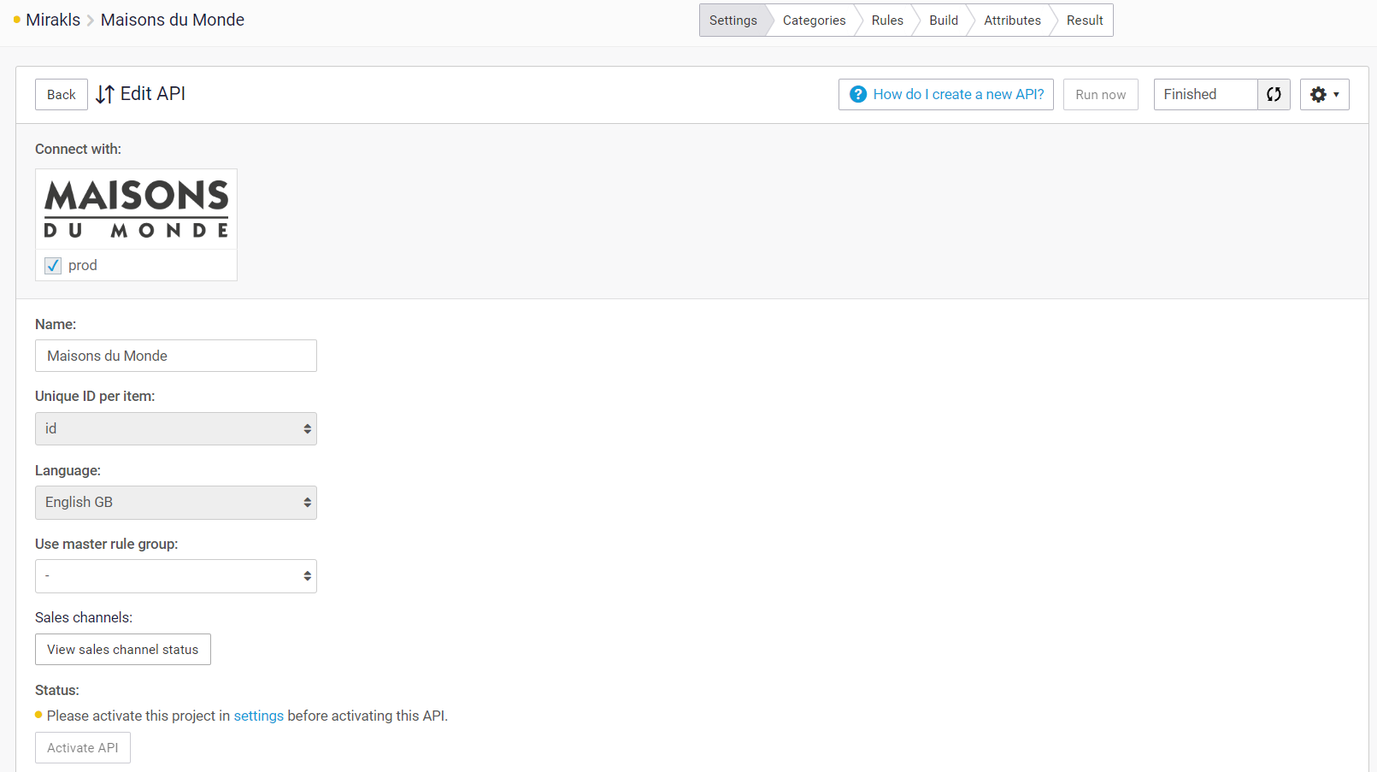Follow the settings link in status message
Image resolution: width=1377 pixels, height=772 pixels.
click(259, 716)
